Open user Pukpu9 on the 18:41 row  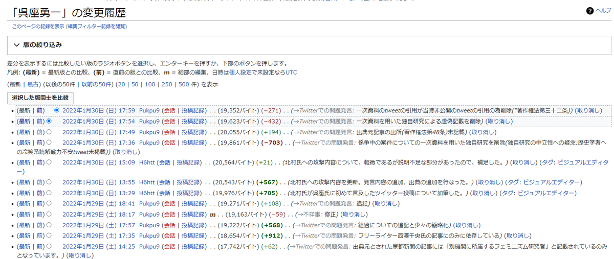tap(149, 204)
